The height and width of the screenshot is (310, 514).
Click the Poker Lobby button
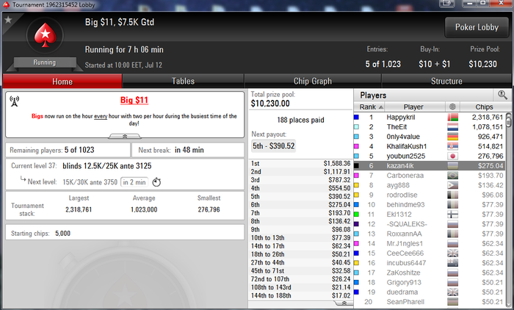(x=477, y=27)
